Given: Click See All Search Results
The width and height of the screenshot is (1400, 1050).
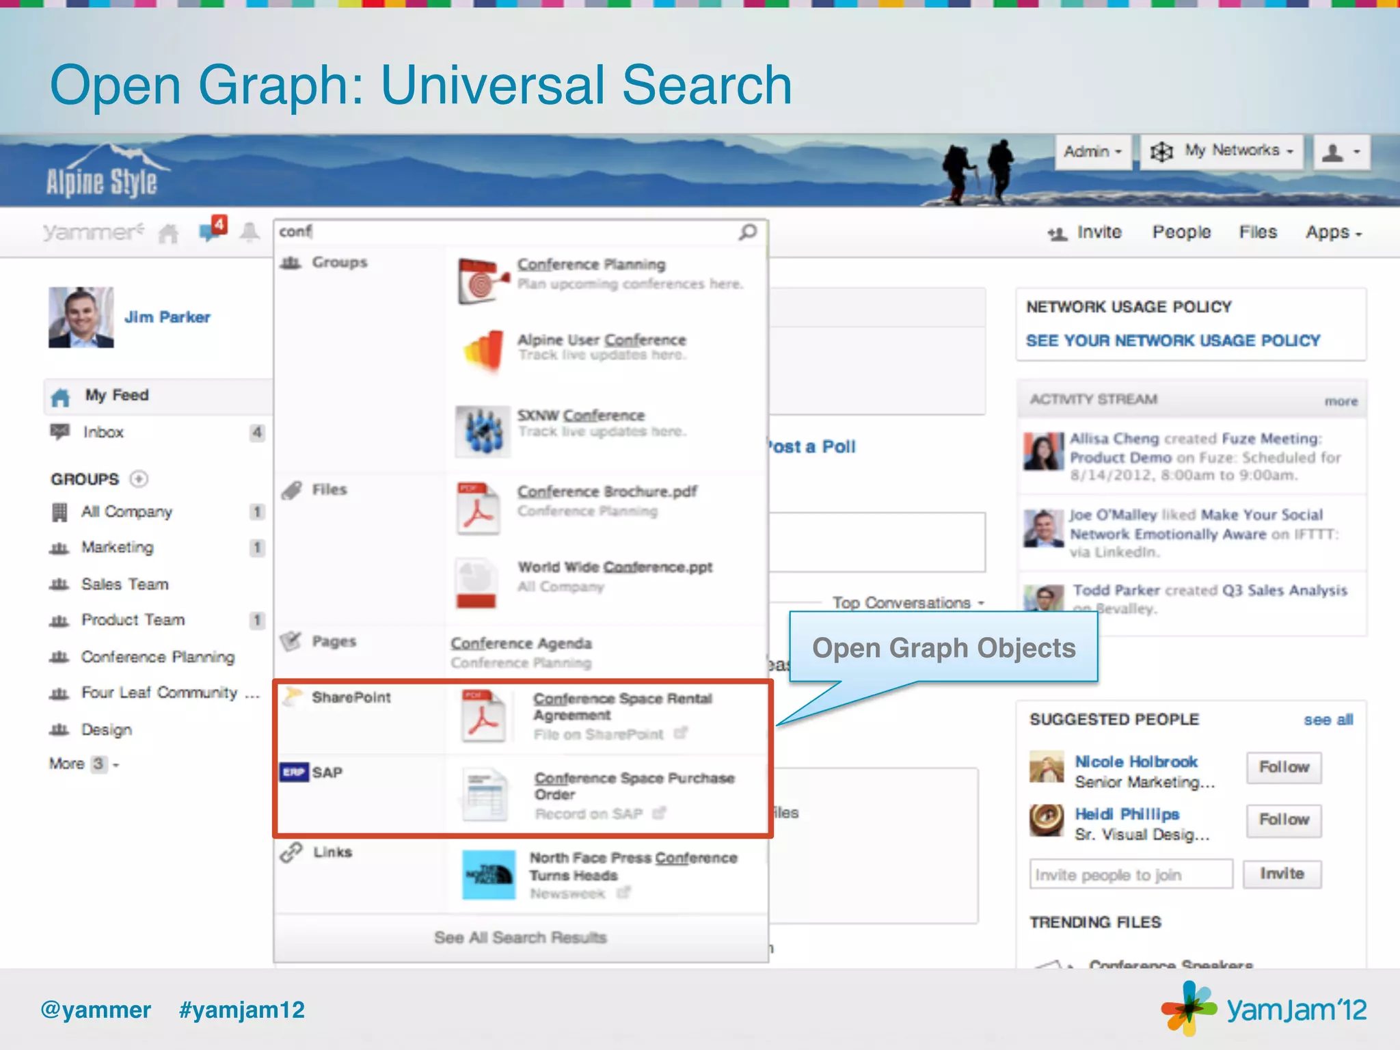Looking at the screenshot, I should point(520,937).
